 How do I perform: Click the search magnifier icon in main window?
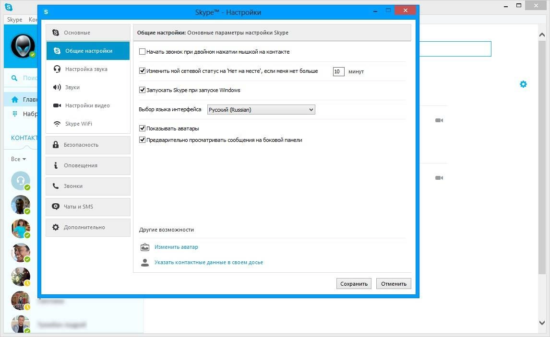click(x=14, y=78)
